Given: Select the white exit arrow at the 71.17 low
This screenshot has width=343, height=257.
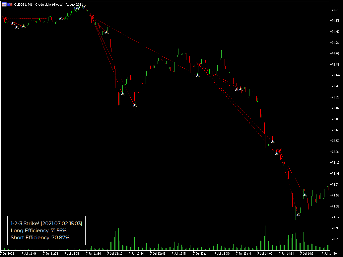Looking at the screenshot, I should tap(298, 215).
